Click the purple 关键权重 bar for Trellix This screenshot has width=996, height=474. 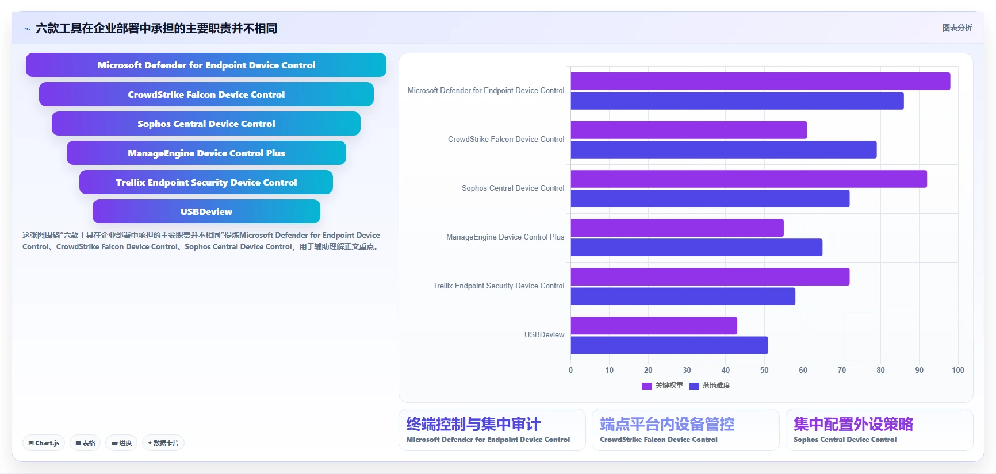710,276
